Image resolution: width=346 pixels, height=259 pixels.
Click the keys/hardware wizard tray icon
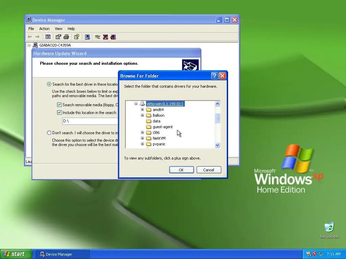click(x=308, y=254)
